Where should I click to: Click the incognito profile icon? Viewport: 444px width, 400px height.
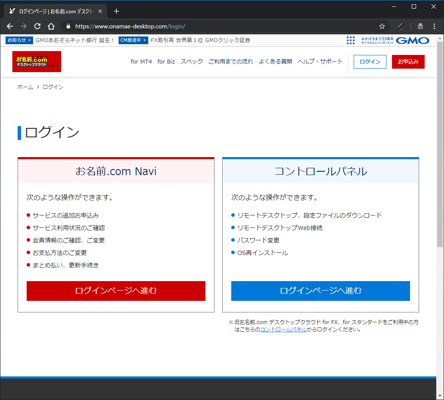420,26
